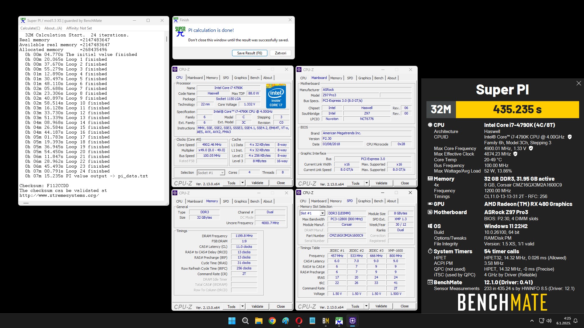Click Tools button in SPD window
The image size is (584, 328).
[x=355, y=306]
